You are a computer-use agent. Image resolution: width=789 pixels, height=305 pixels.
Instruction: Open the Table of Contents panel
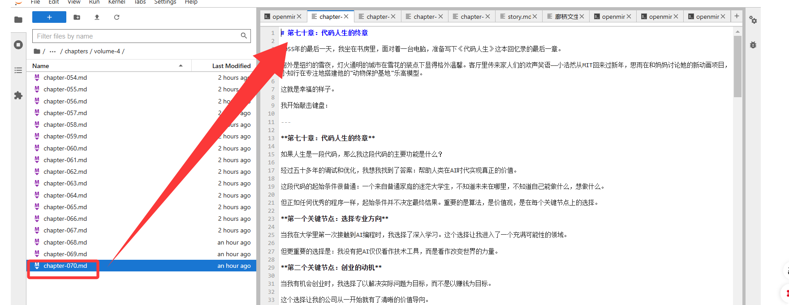(x=18, y=70)
